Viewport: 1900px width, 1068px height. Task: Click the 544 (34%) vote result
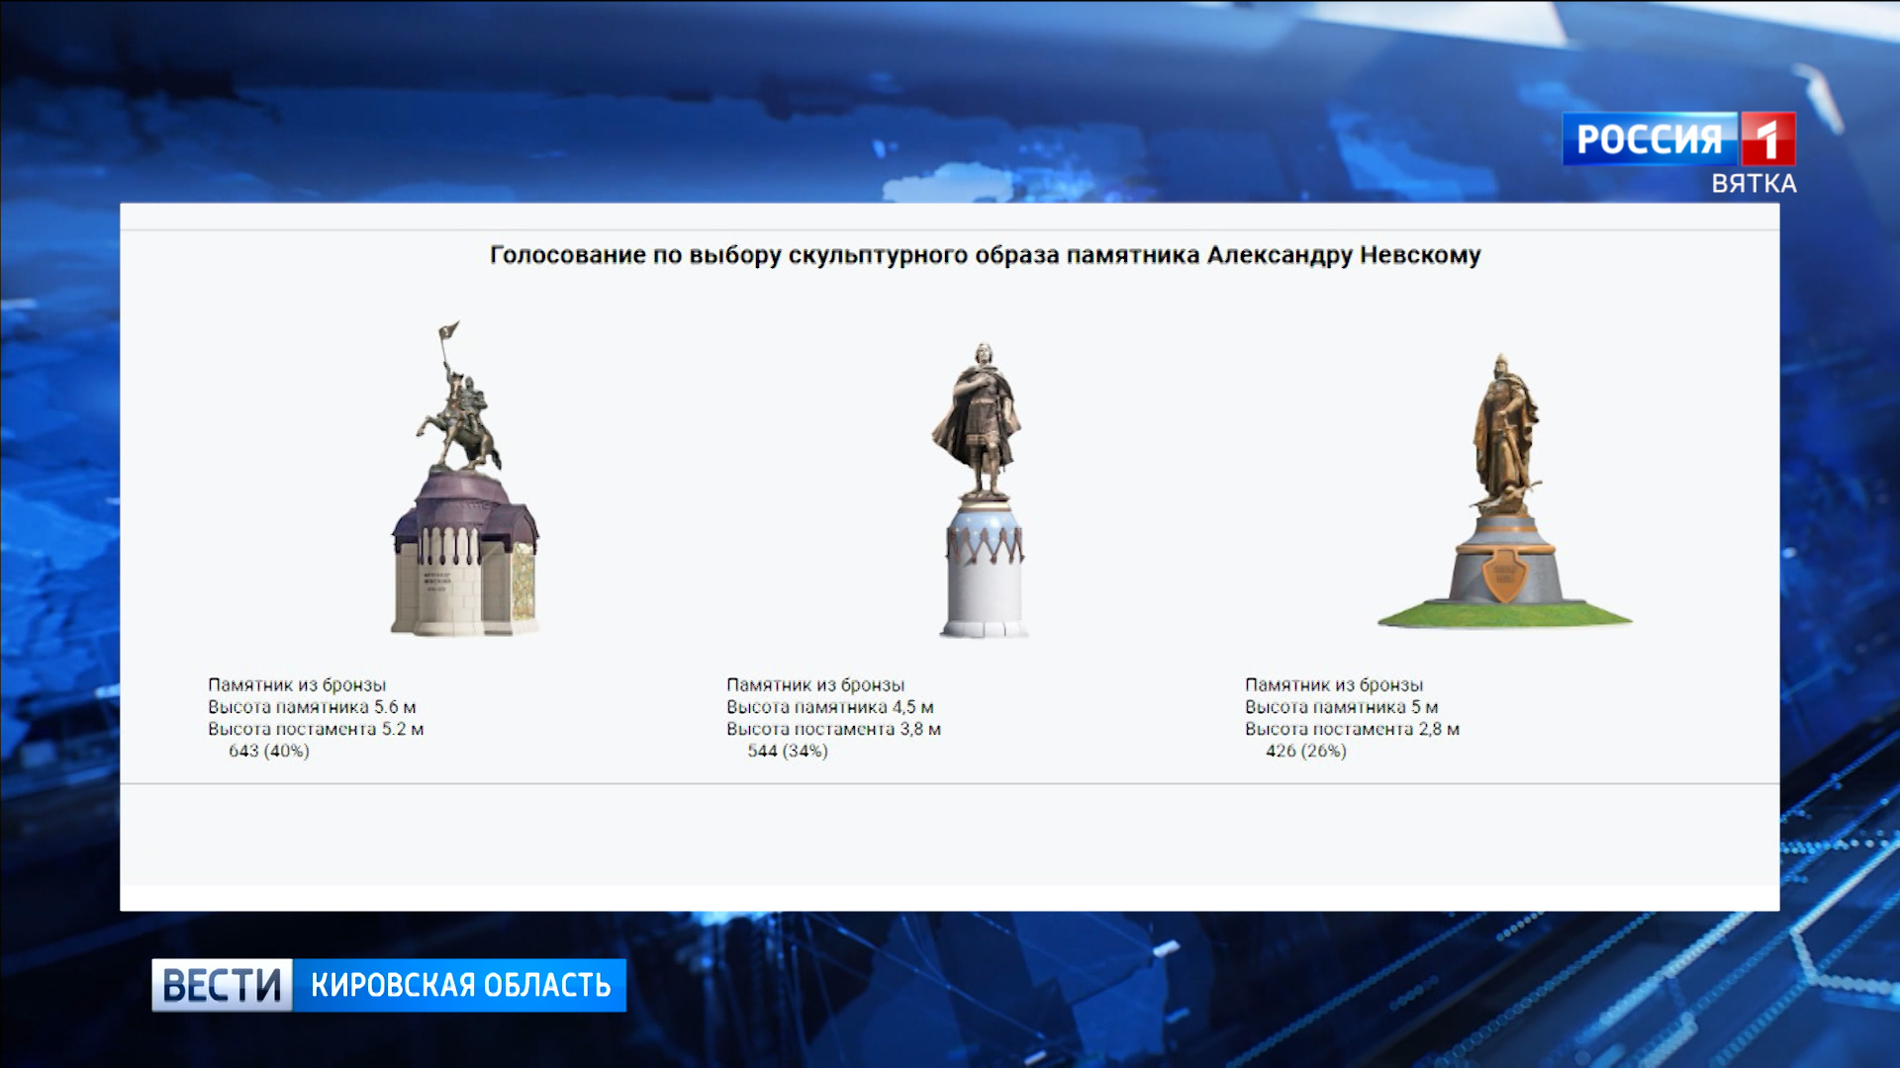(x=788, y=752)
